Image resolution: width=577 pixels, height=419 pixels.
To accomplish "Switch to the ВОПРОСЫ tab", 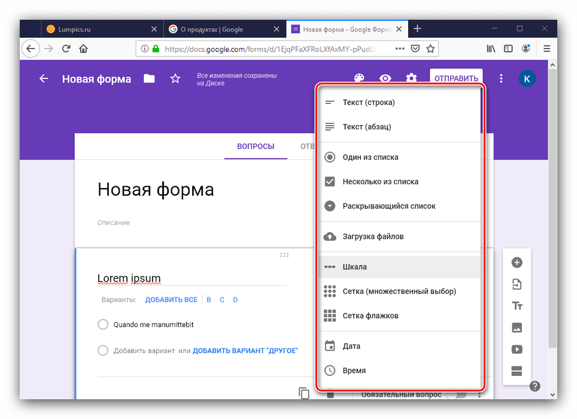I will point(256,147).
